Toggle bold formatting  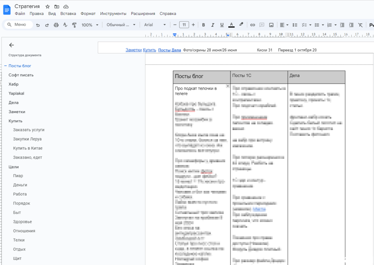[203, 25]
